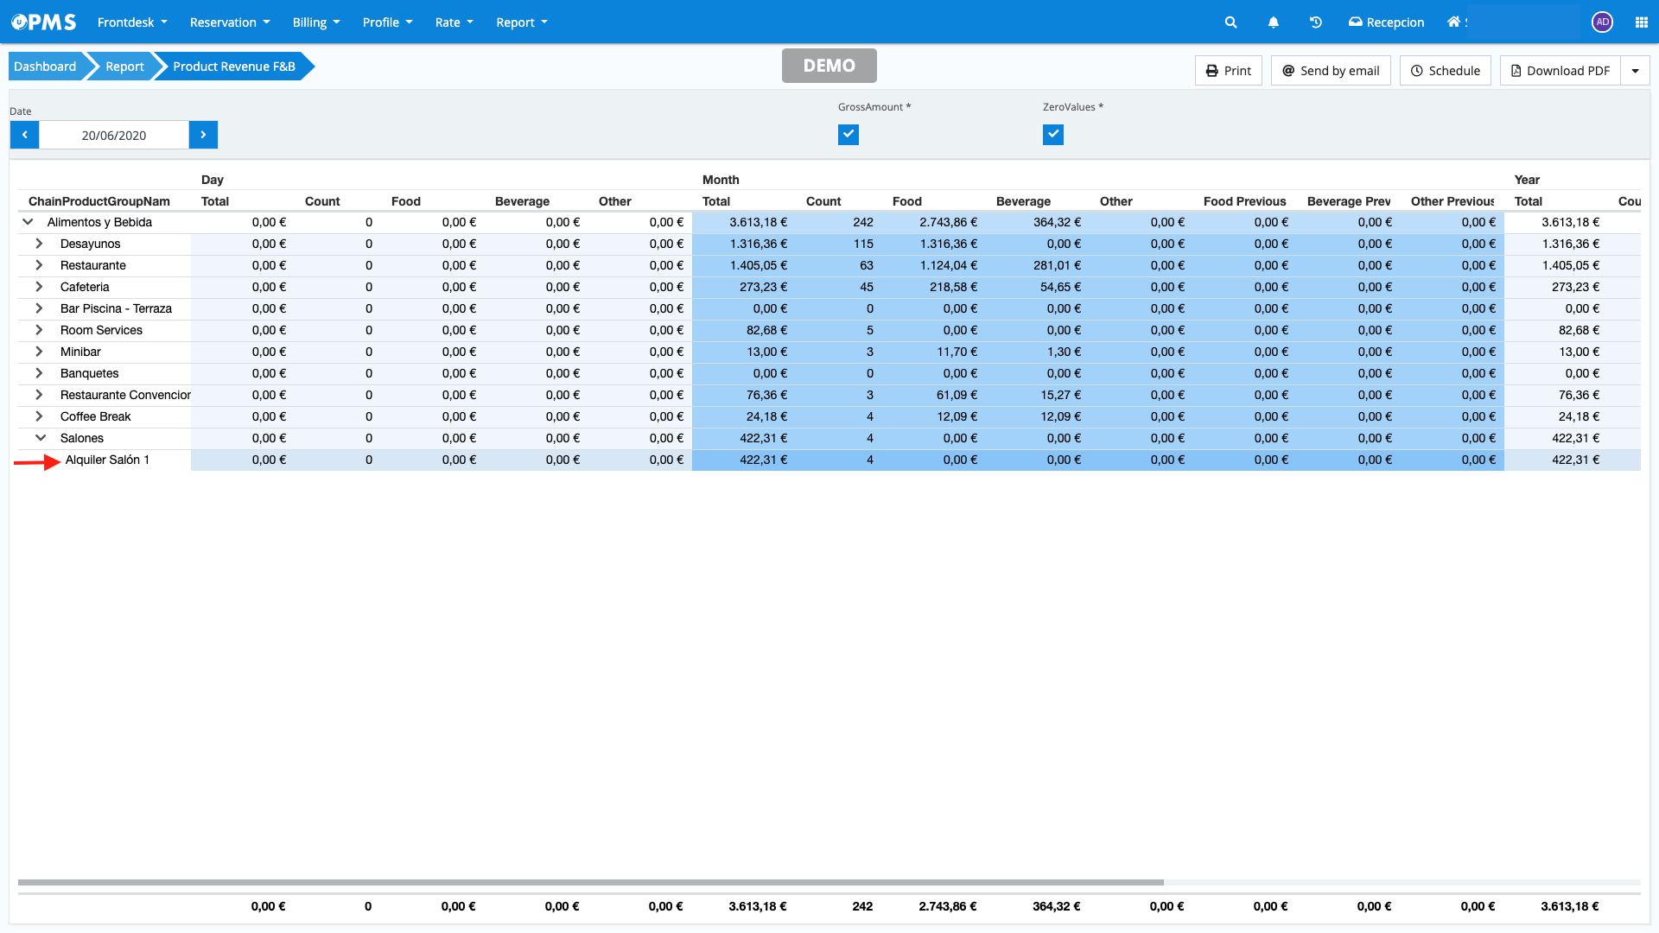1659x933 pixels.
Task: Click the AD user avatar
Action: [1602, 22]
